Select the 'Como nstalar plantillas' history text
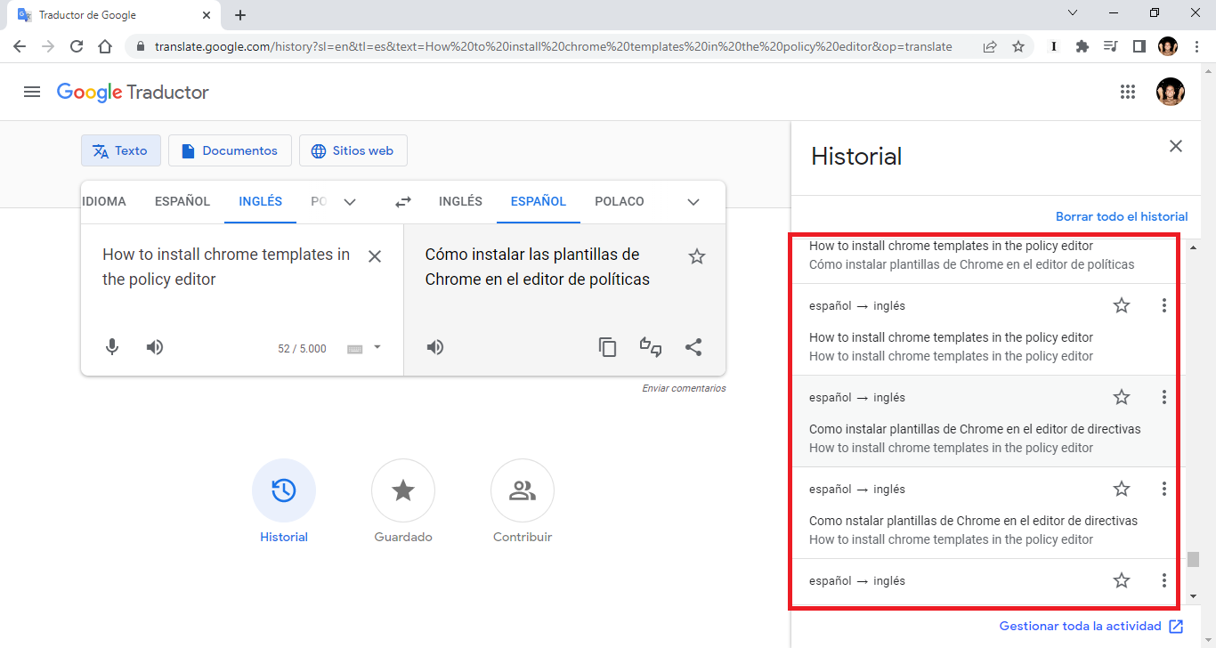Screen dimensions: 1216x648 click(x=973, y=521)
